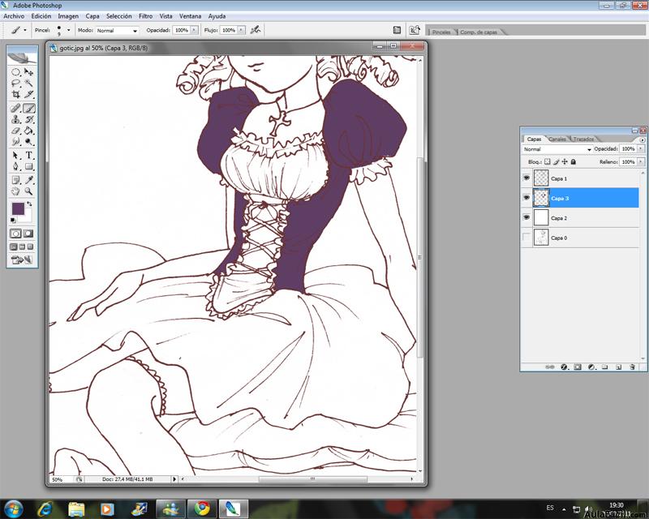Click the foreground purple color swatch
The height and width of the screenshot is (519, 649).
pyautogui.click(x=18, y=208)
